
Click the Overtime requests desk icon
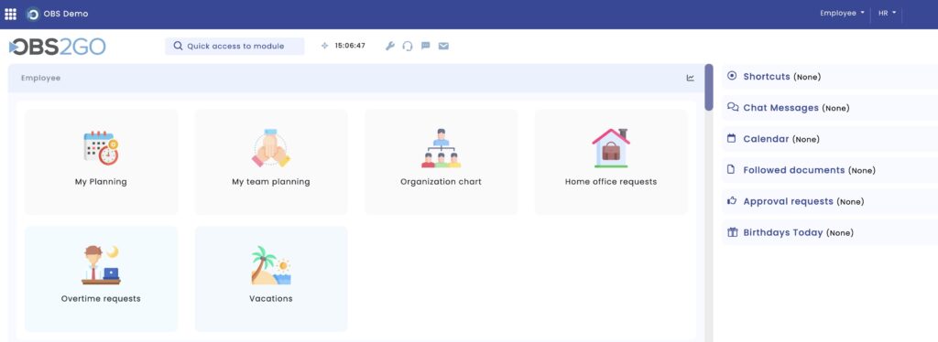pos(101,265)
